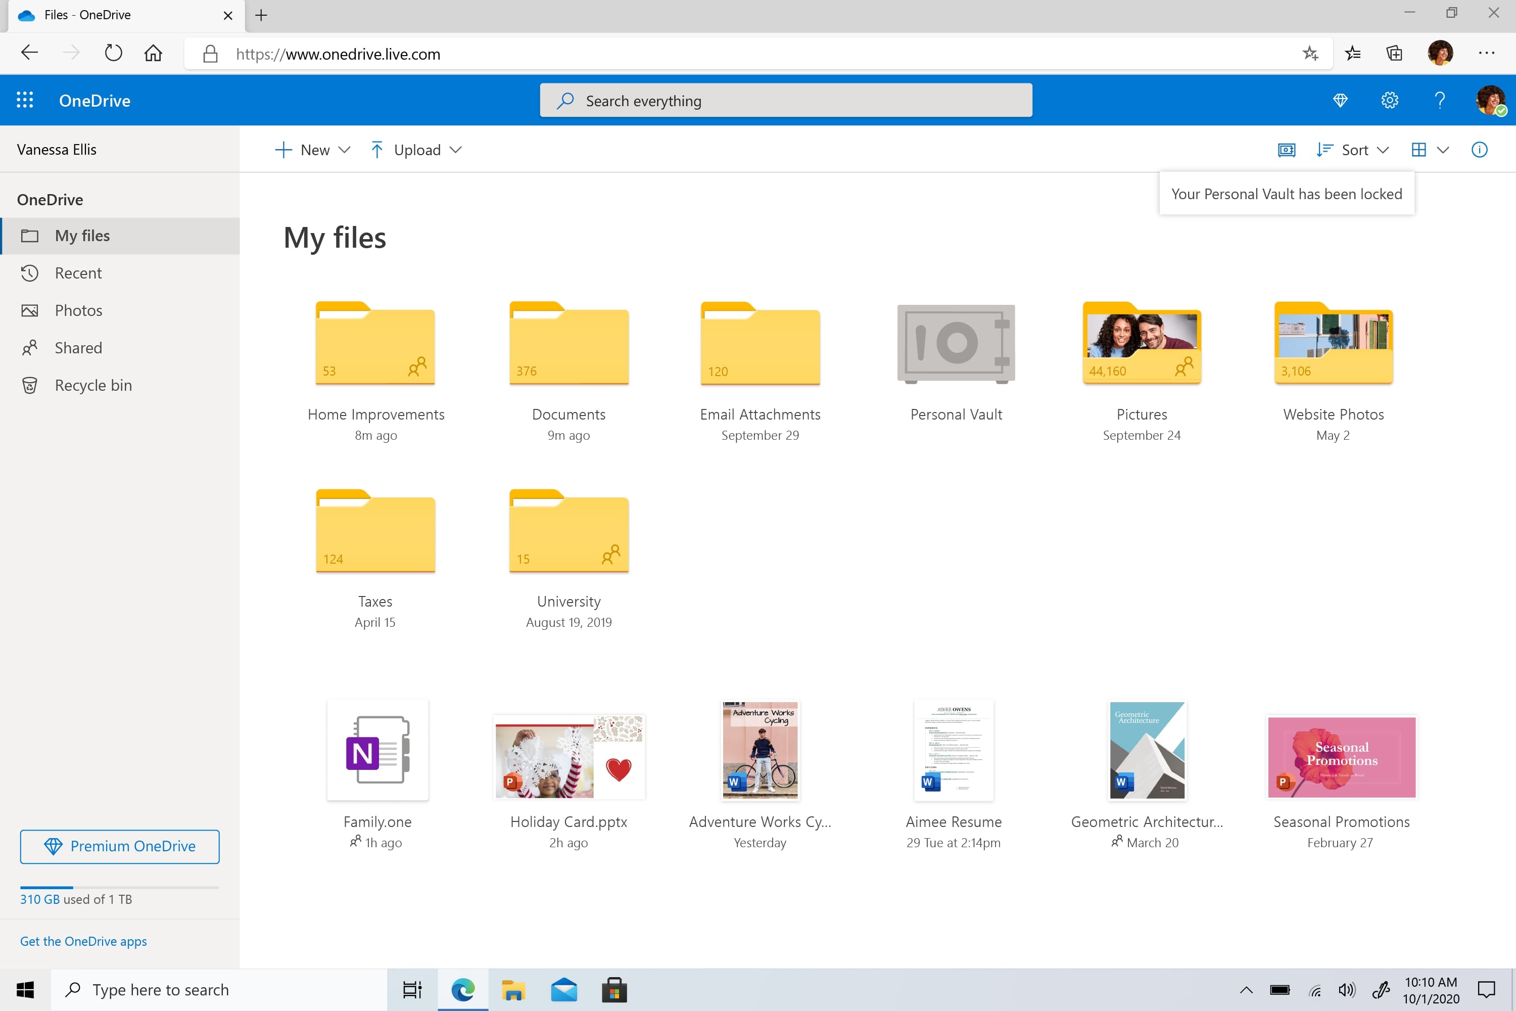
Task: Close the Files - OneDrive tab
Action: click(228, 16)
